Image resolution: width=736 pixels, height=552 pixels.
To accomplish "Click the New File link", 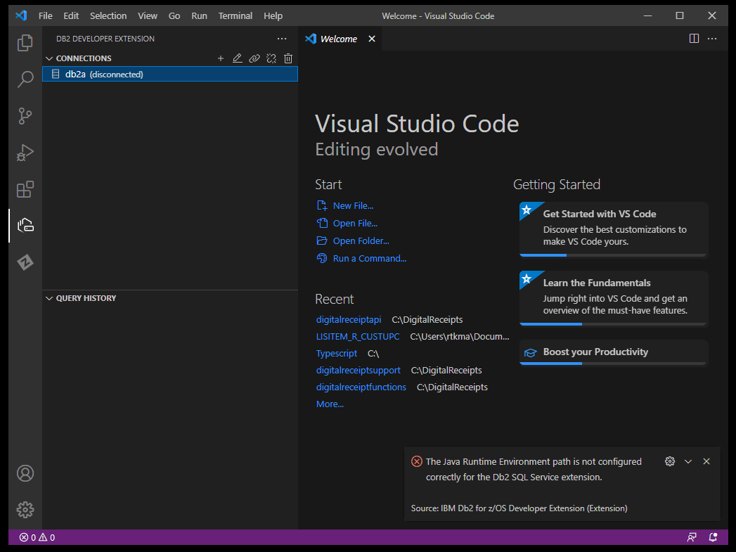I will (353, 205).
